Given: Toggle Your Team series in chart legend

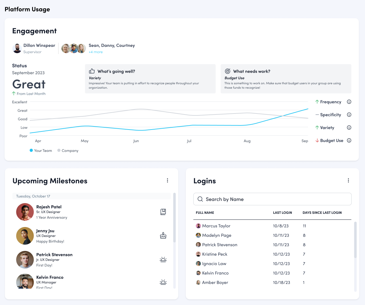Looking at the screenshot, I should coord(41,151).
